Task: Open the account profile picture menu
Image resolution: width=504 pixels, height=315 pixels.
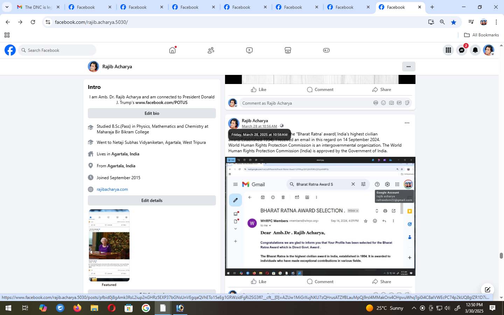Action: pyautogui.click(x=489, y=50)
